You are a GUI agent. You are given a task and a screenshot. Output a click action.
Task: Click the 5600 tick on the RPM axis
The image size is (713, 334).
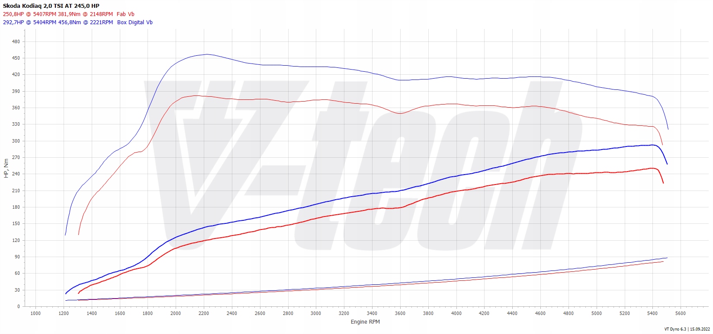coord(681,313)
